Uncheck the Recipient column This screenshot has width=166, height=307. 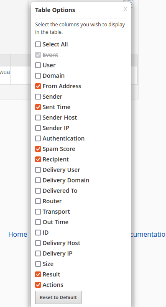[x=38, y=159]
